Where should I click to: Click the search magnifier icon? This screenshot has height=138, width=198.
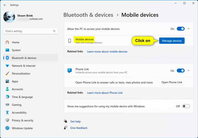pos(54,31)
